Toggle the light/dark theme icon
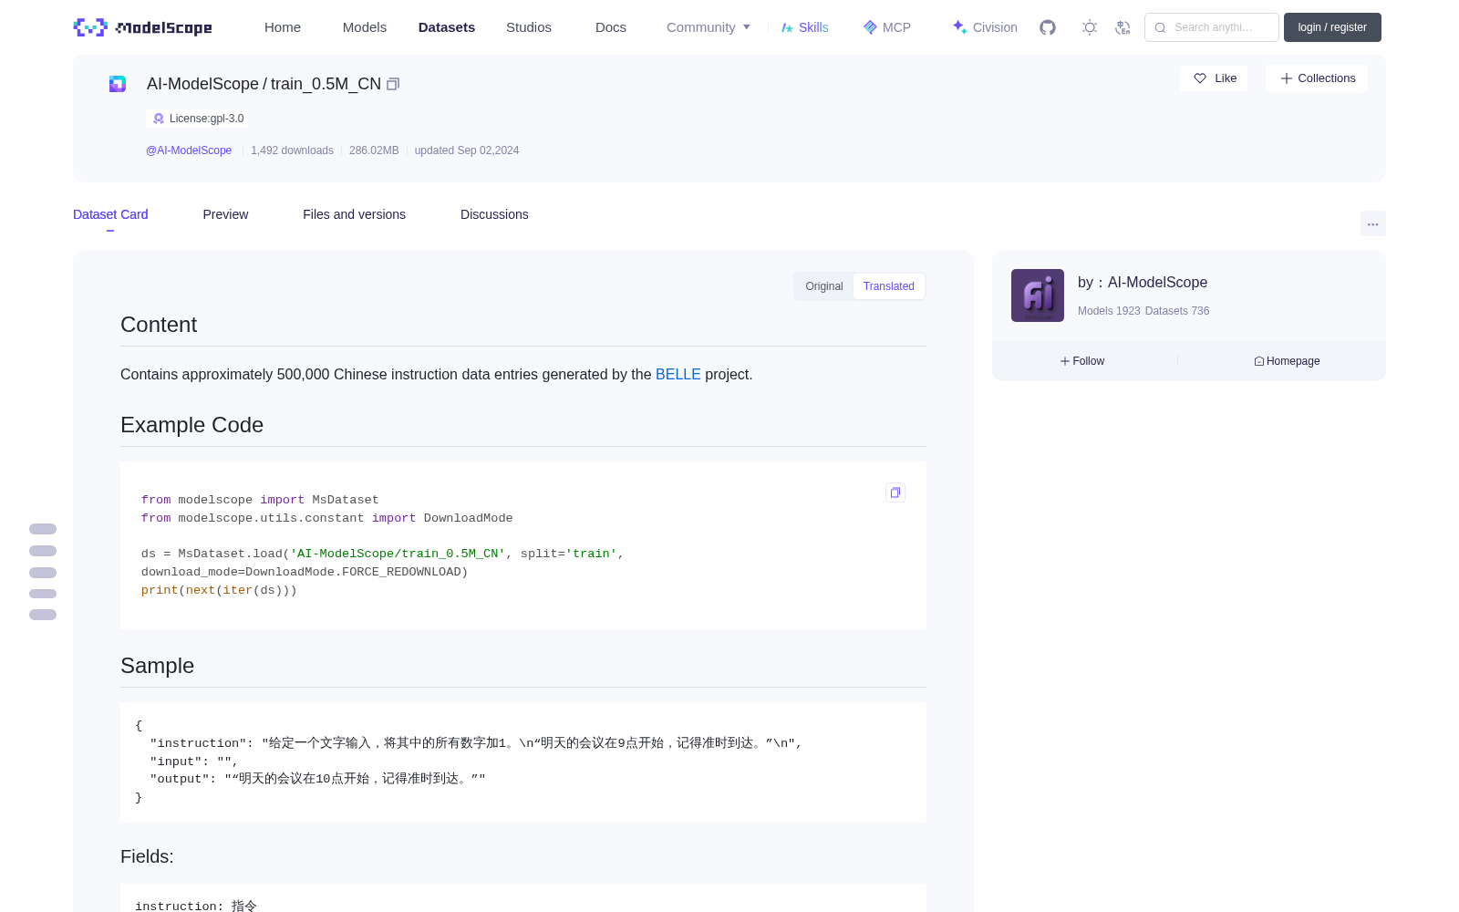1459x912 pixels. (1090, 27)
